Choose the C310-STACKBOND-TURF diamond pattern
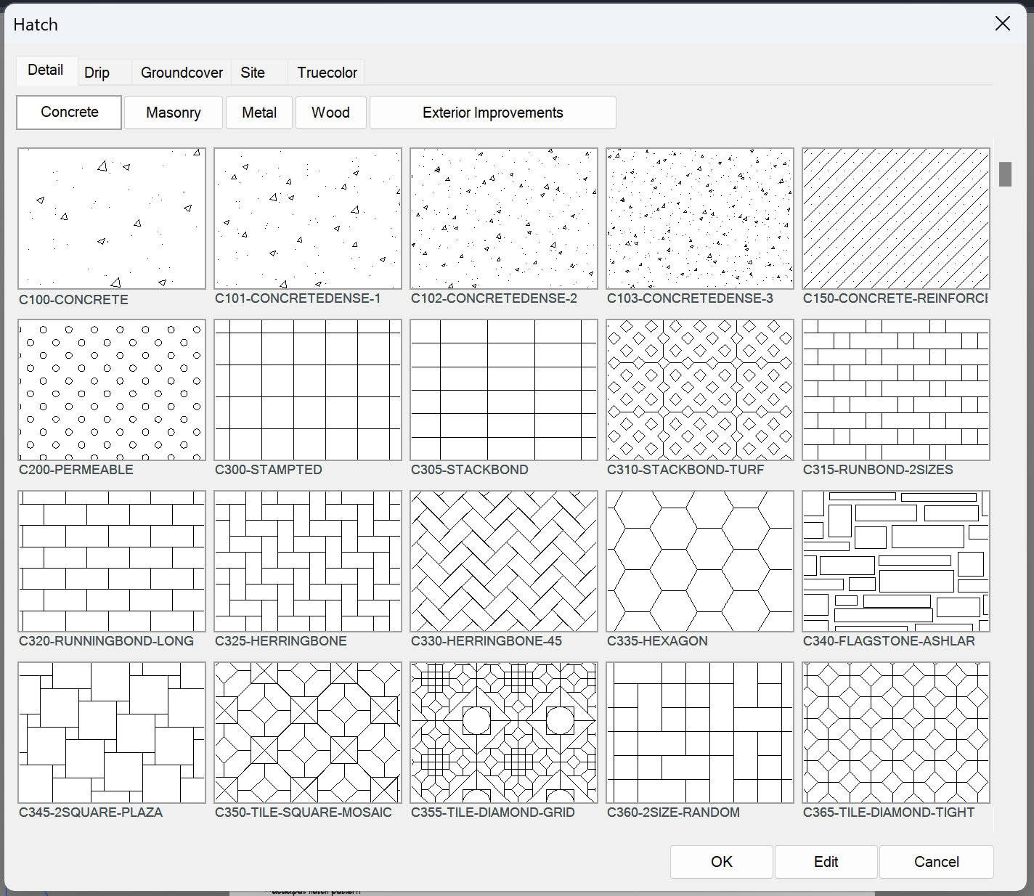The height and width of the screenshot is (896, 1034). (x=700, y=390)
